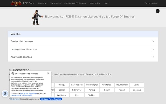Select the Rugnir world
166x104 pixels.
tap(122, 90)
